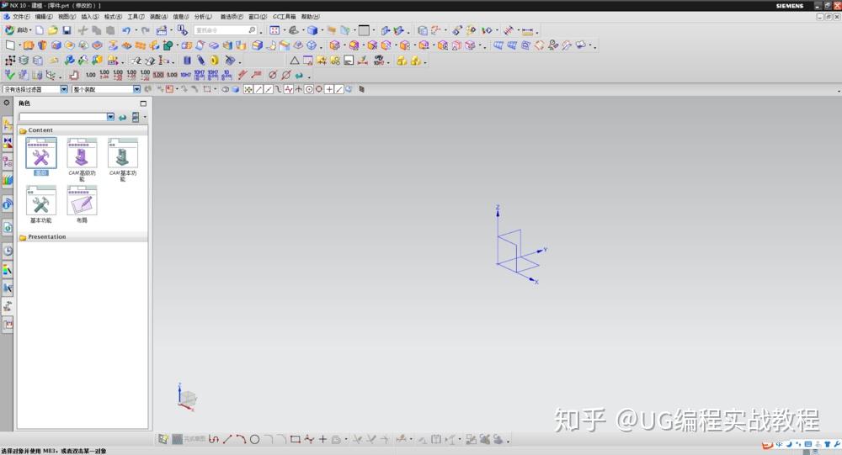Open the History clock sidebar tab

[x=8, y=251]
